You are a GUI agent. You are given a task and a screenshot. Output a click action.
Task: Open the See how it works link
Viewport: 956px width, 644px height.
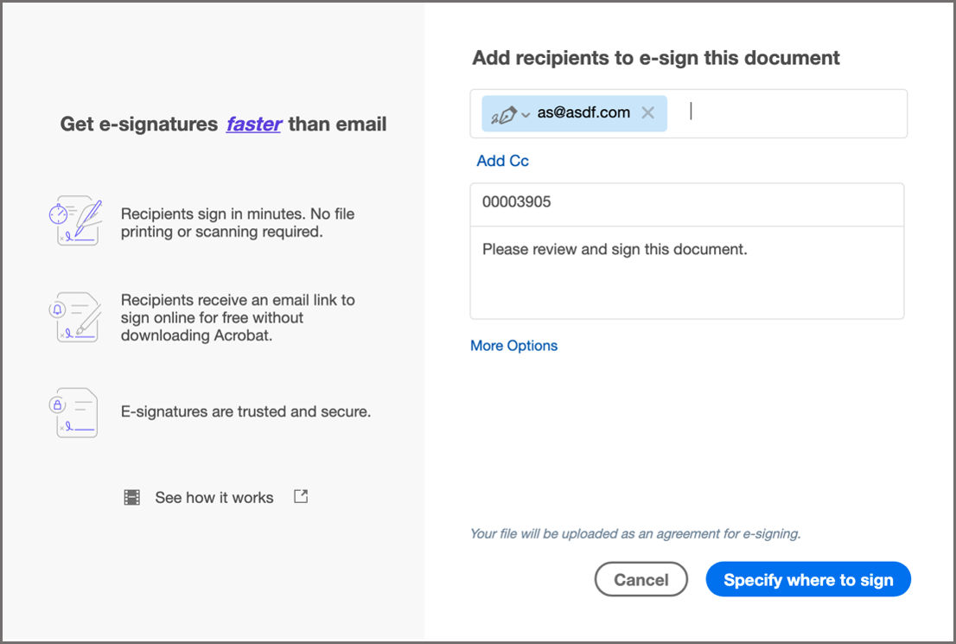(x=214, y=498)
